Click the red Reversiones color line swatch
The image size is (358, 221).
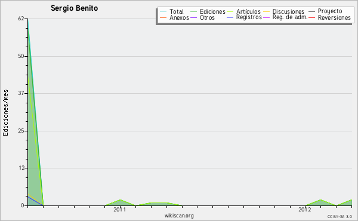pos(311,17)
